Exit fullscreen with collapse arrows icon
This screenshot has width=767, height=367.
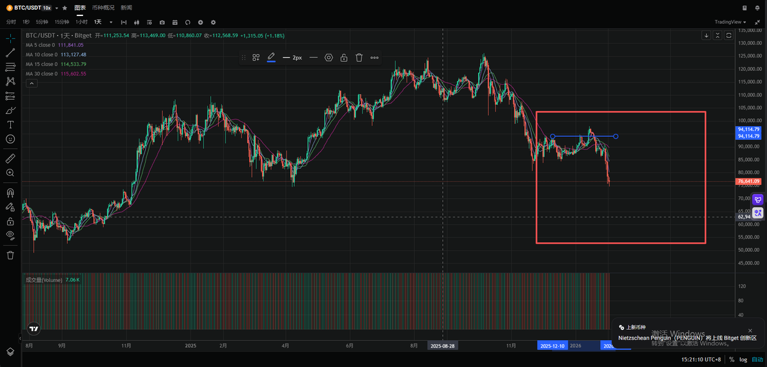point(758,22)
